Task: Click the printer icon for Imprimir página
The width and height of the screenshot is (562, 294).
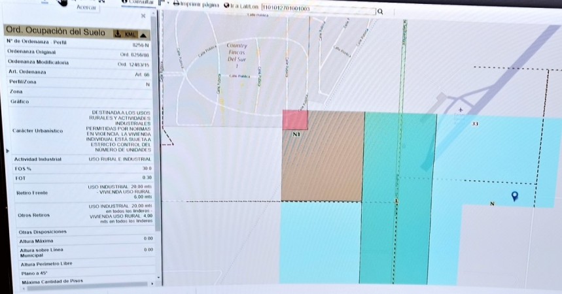Action: coord(177,4)
